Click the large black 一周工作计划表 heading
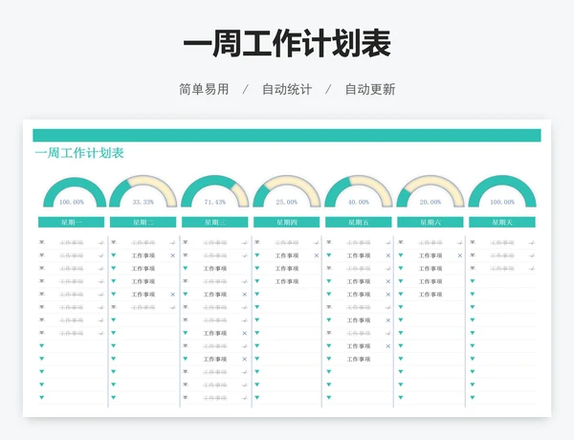The image size is (574, 440). [287, 44]
